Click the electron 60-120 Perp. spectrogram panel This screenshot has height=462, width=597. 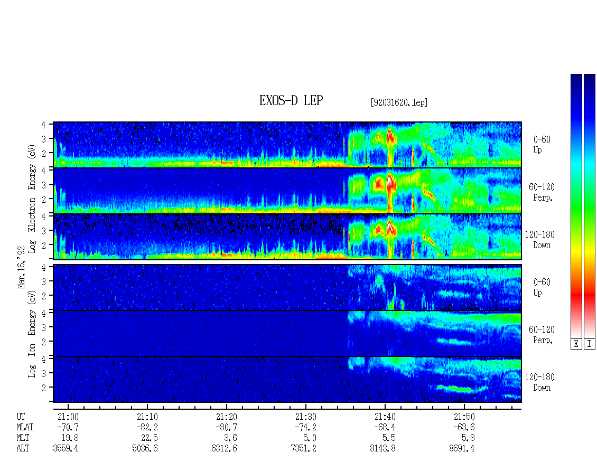point(287,191)
